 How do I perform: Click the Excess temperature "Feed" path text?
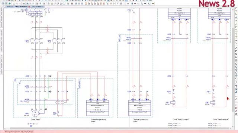(x=98, y=120)
